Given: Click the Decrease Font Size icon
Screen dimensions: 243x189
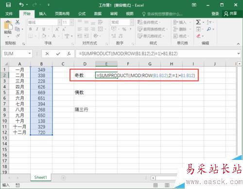Looking at the screenshot, I should point(64,29).
